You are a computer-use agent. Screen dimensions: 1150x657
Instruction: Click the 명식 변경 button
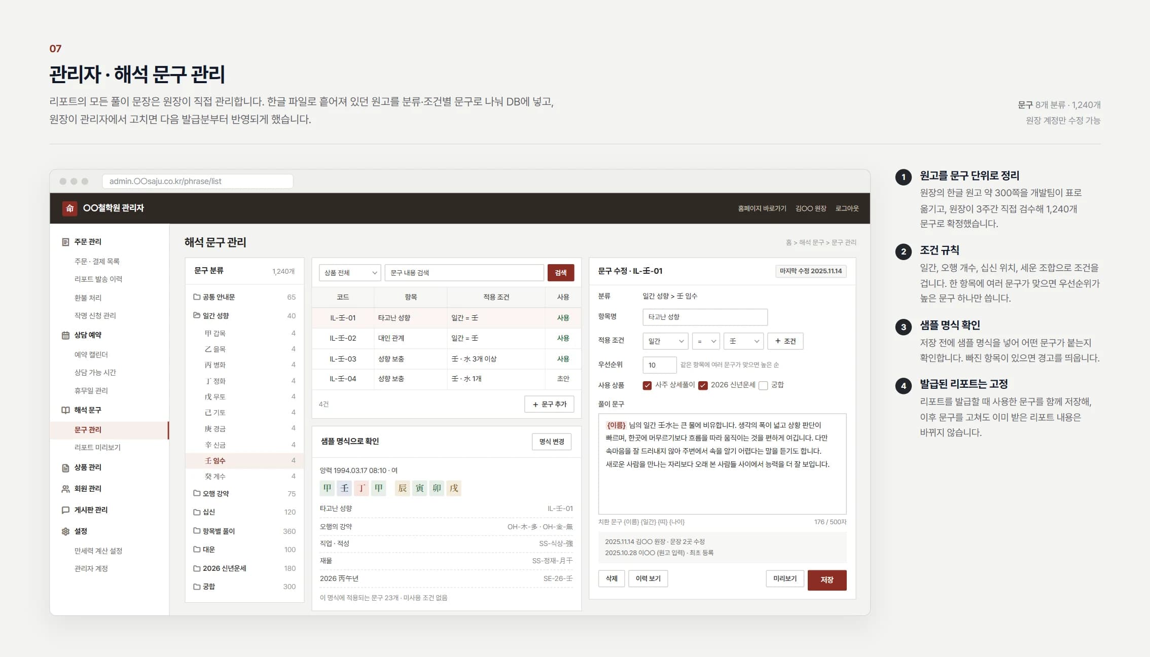(x=552, y=442)
